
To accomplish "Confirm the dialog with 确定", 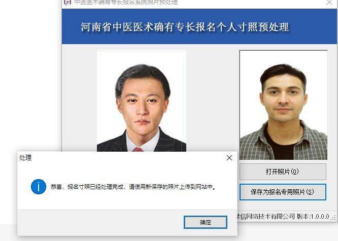I will pyautogui.click(x=206, y=222).
